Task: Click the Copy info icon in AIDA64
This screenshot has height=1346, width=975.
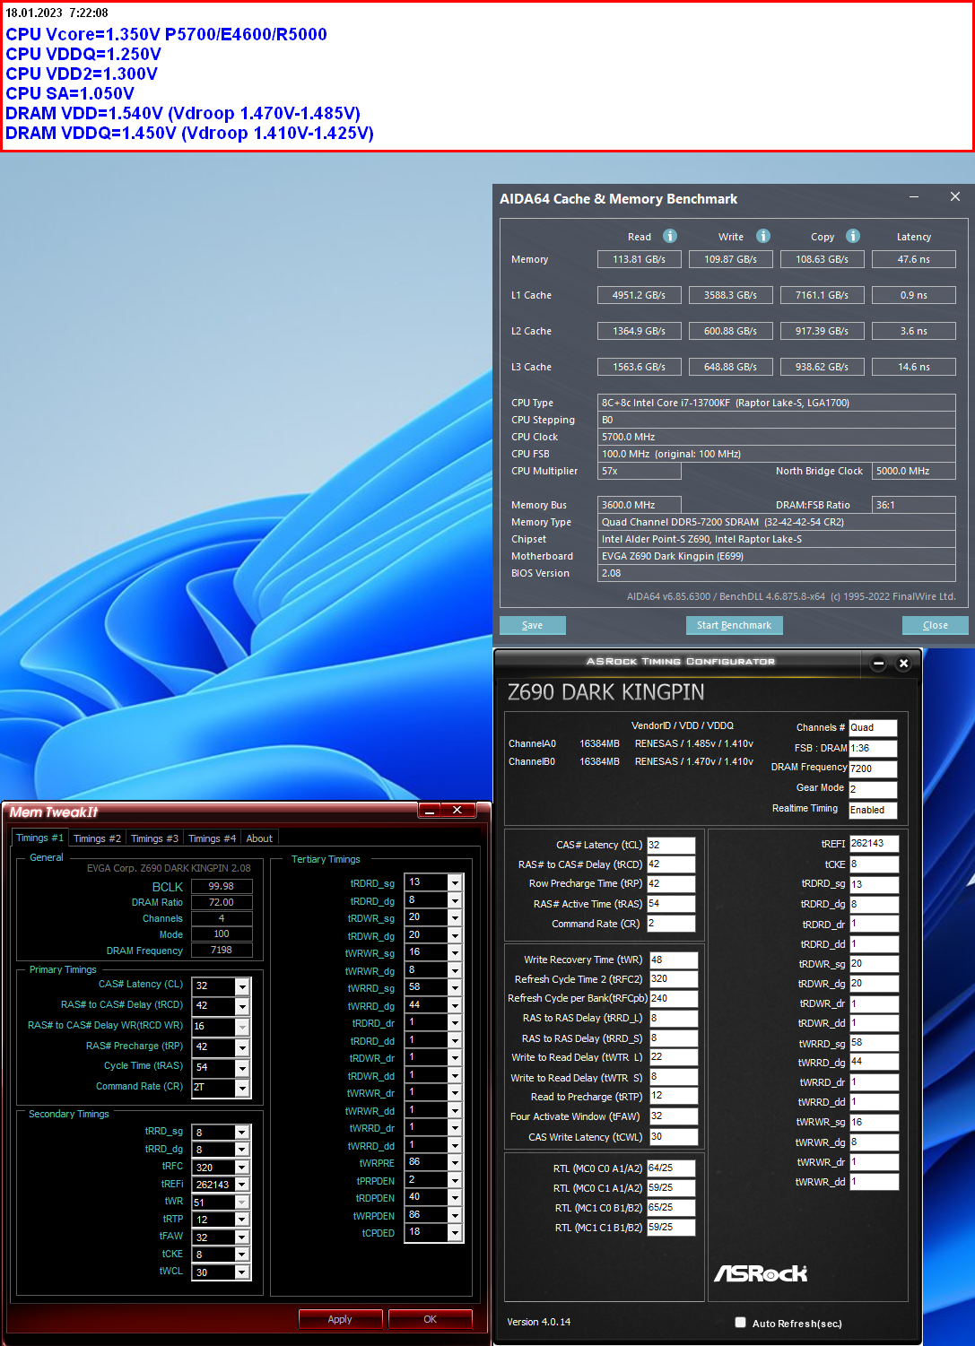Action: click(853, 236)
